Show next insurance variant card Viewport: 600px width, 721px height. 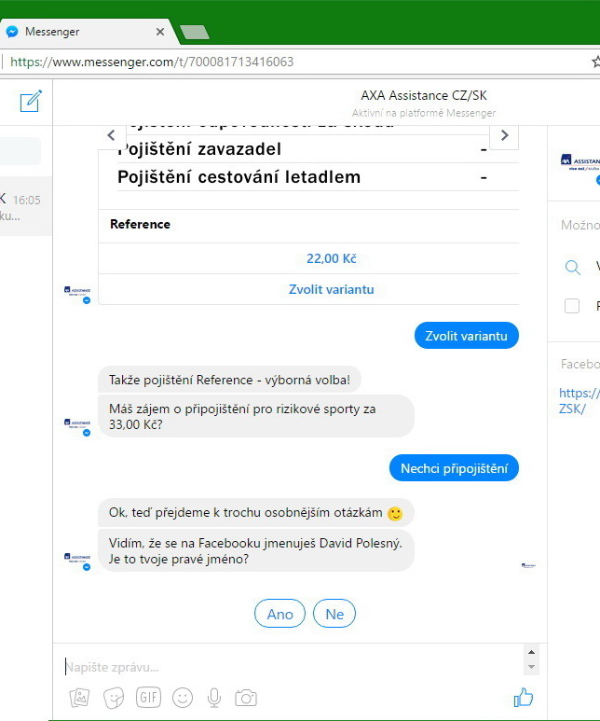[x=504, y=135]
